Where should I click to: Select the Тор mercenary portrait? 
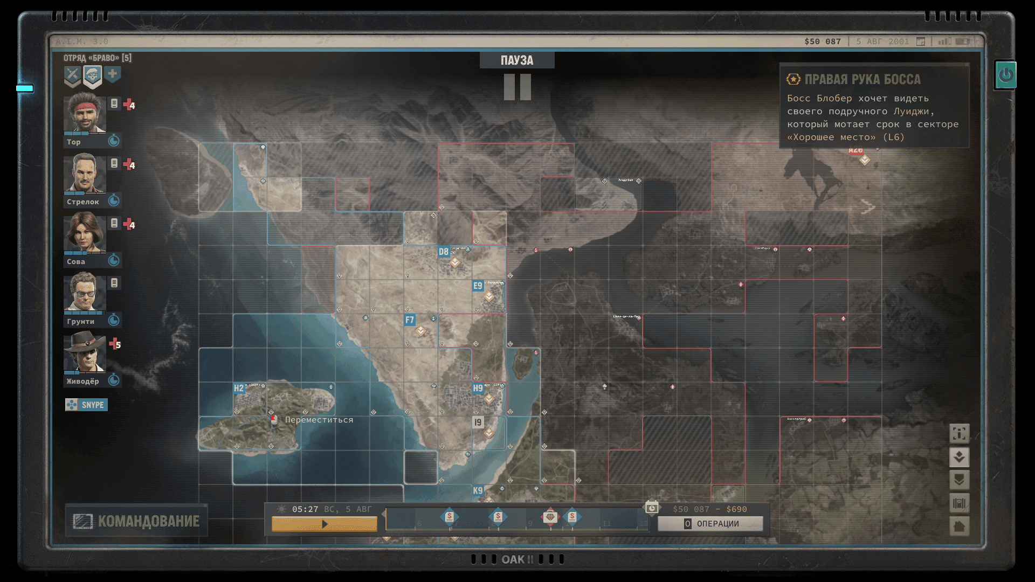click(x=85, y=113)
